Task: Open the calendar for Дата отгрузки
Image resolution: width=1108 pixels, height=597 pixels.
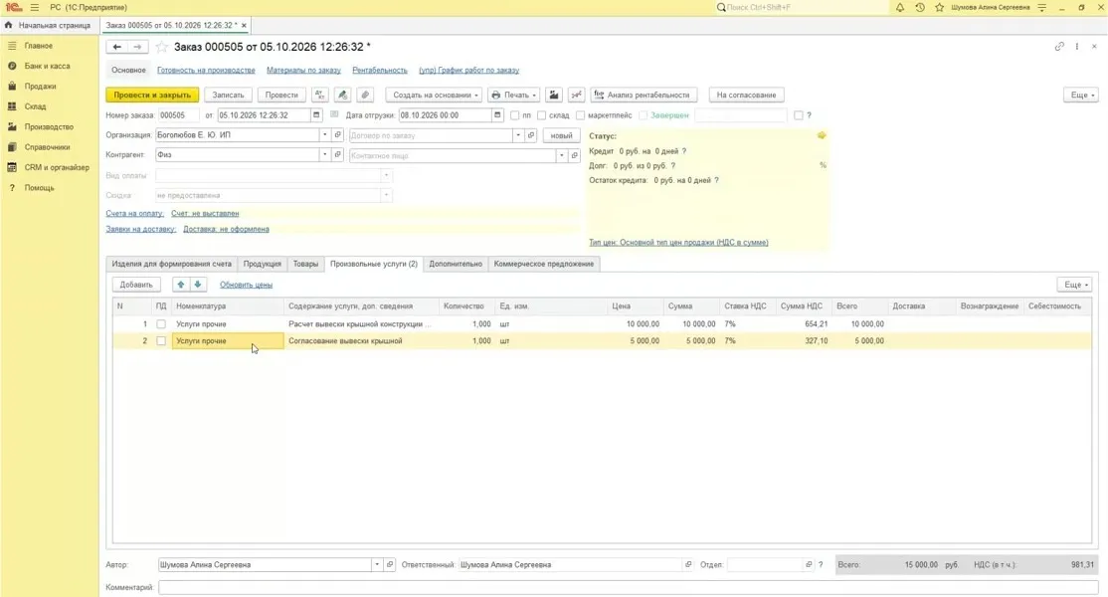Action: (x=497, y=115)
